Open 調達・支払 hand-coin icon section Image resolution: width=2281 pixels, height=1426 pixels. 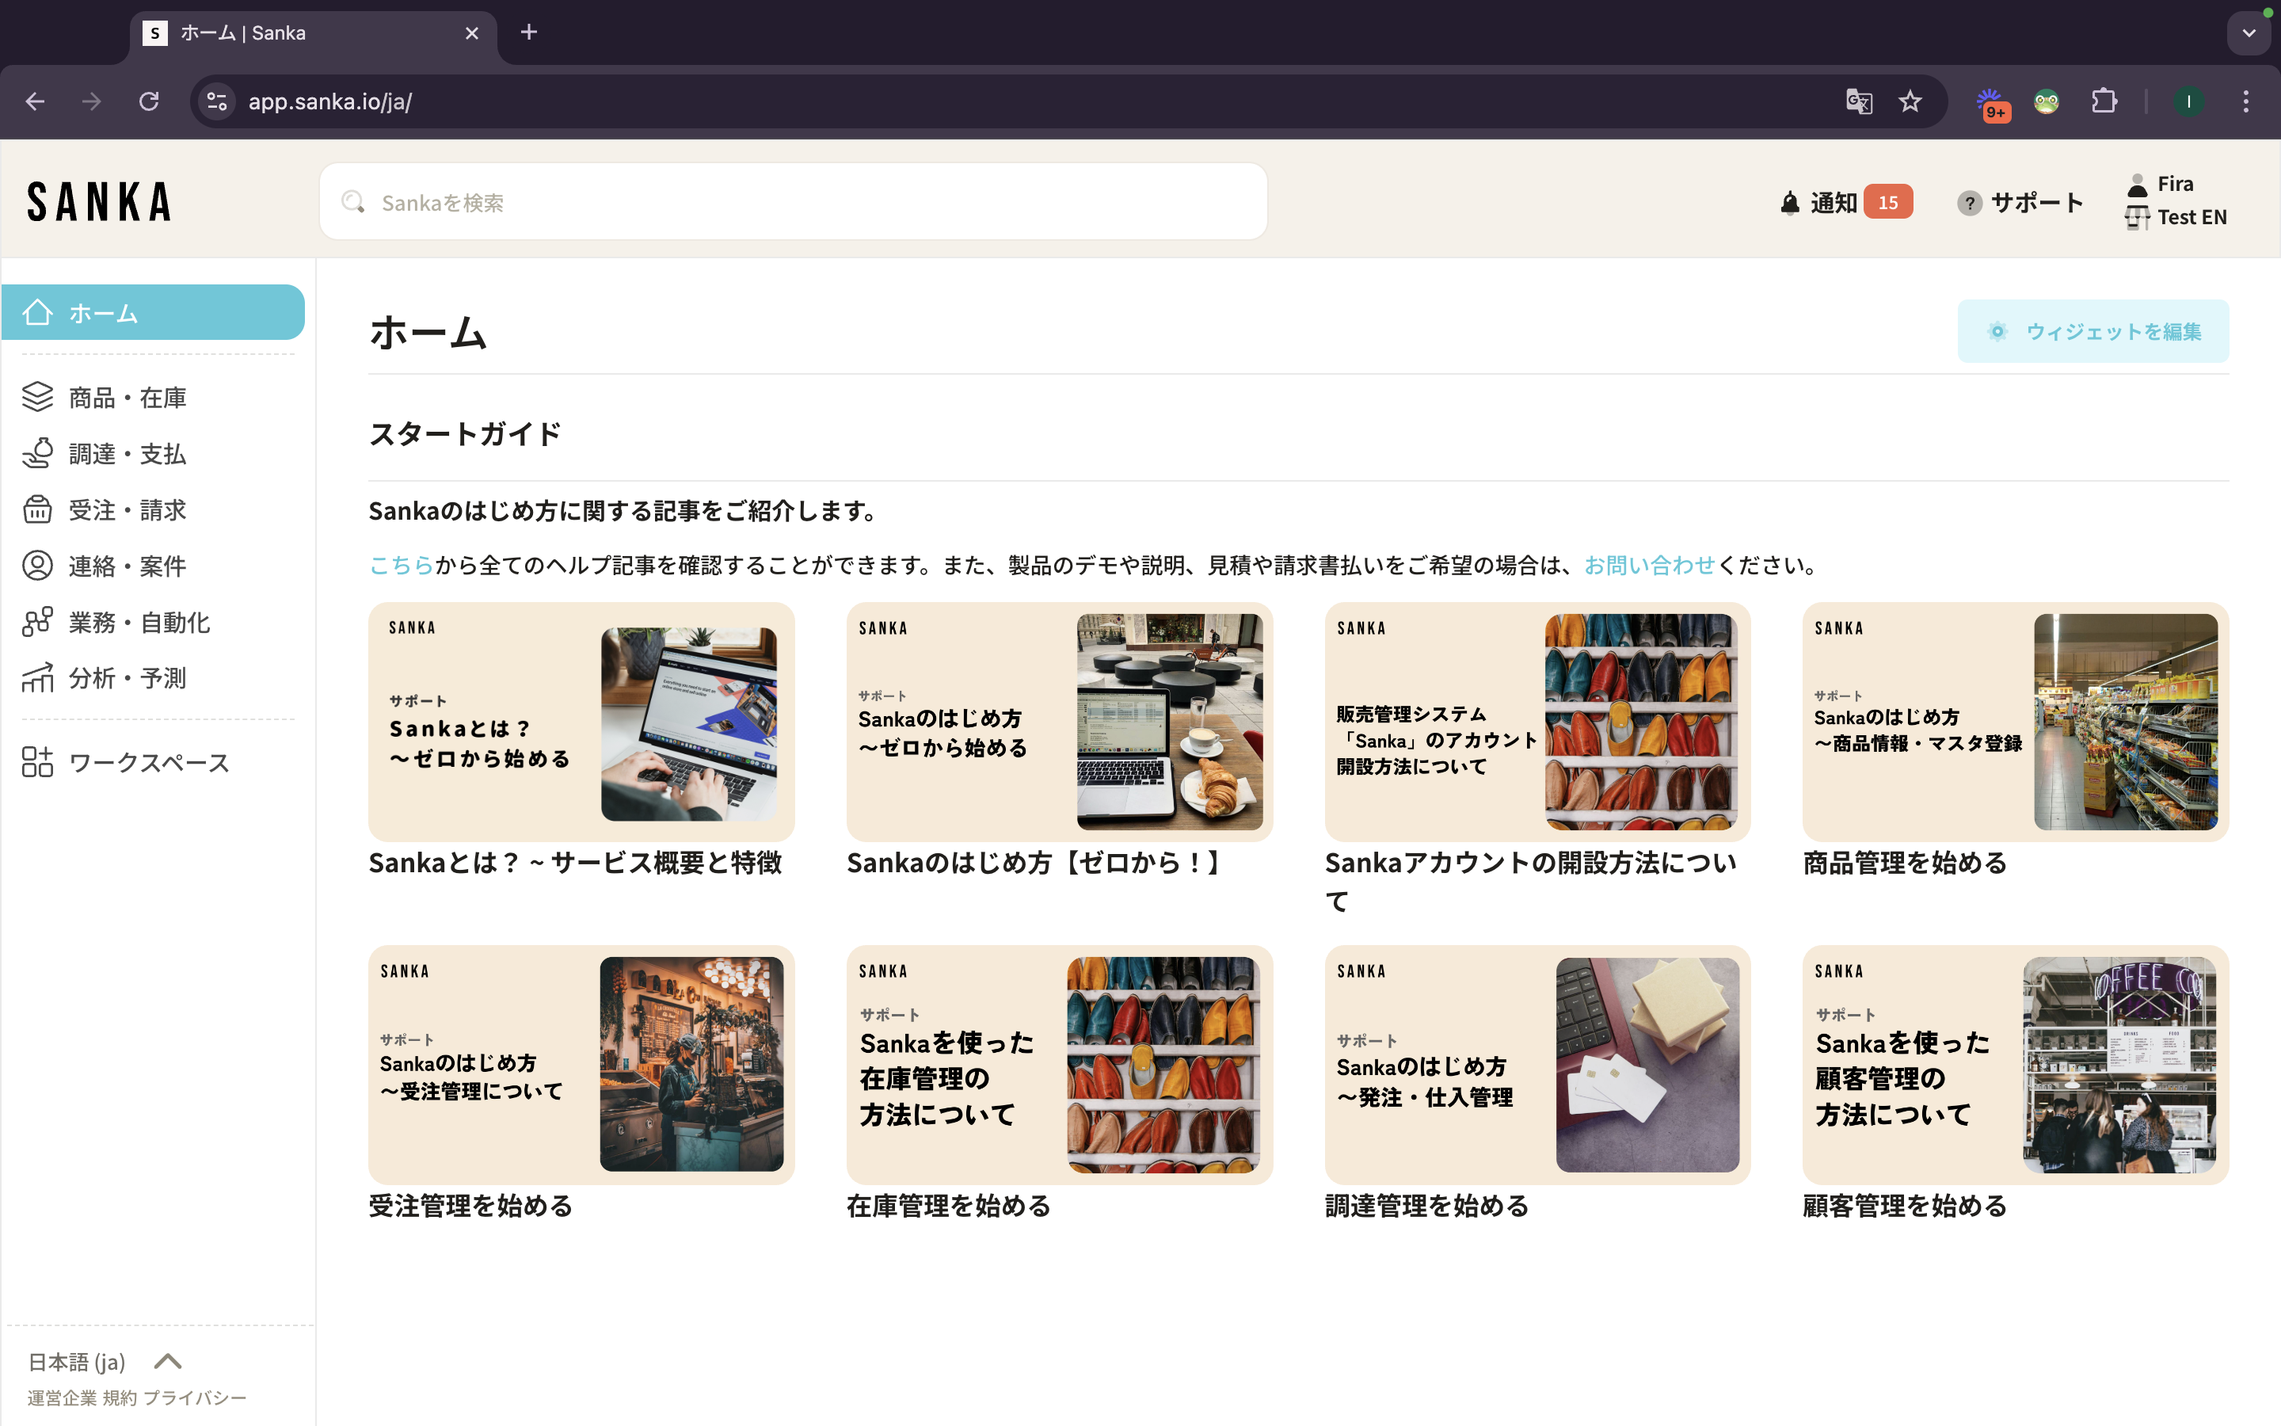(x=38, y=454)
